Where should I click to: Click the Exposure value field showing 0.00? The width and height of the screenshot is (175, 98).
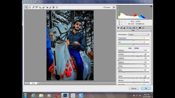(146, 50)
